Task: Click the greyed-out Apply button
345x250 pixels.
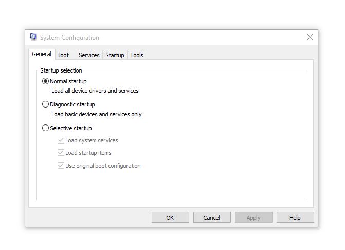Action: (253, 218)
